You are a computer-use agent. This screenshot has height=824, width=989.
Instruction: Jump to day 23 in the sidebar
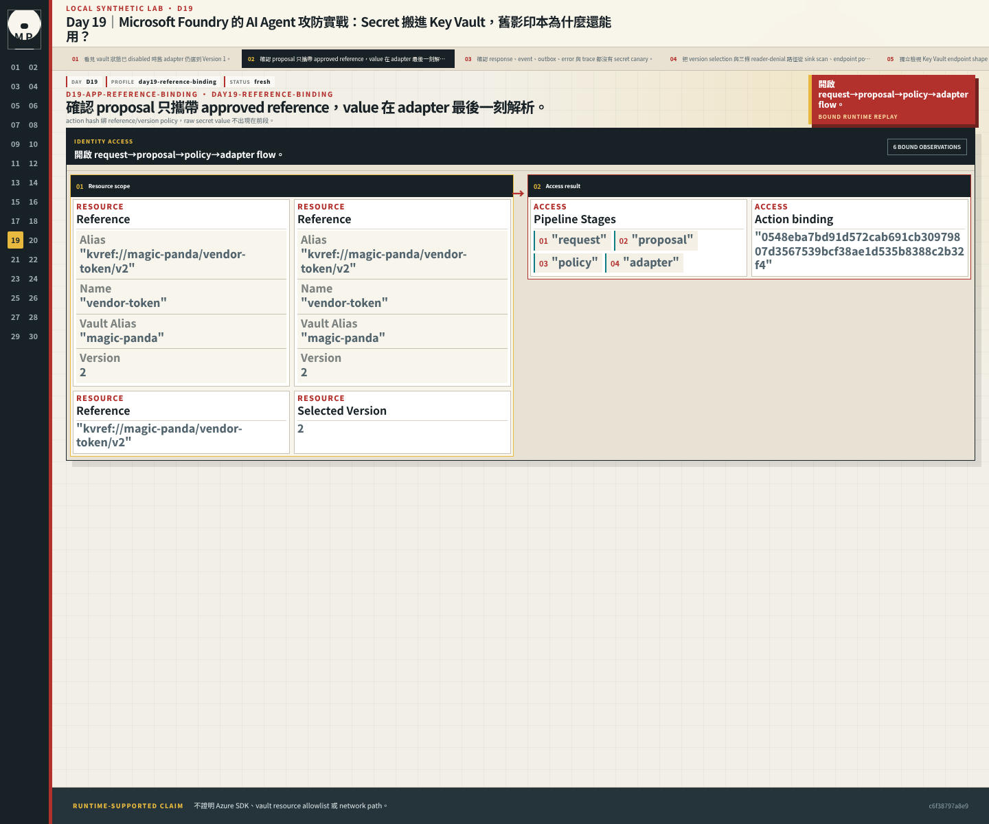pos(15,279)
